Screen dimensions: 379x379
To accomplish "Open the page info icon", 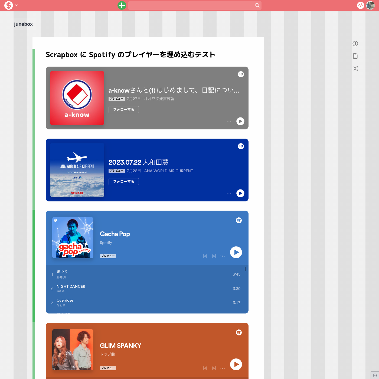I will pos(355,44).
